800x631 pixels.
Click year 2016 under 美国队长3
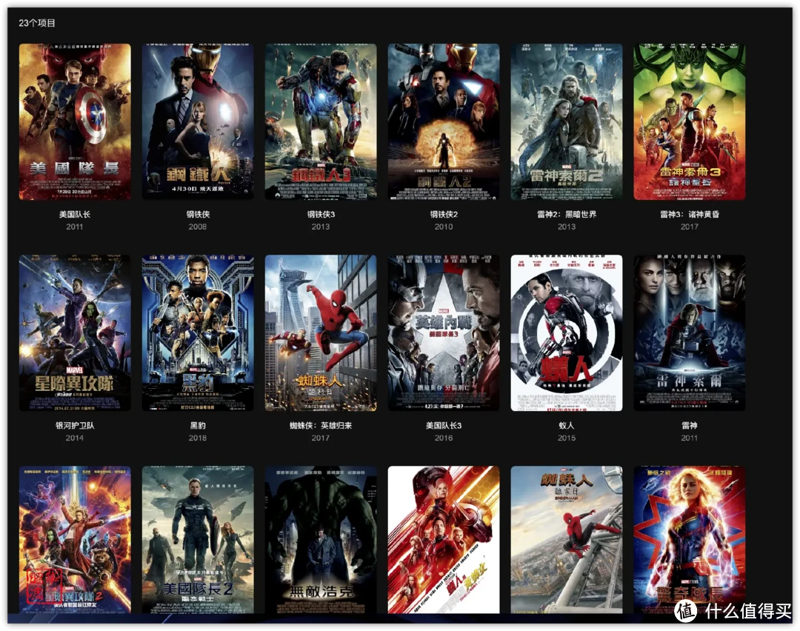[x=444, y=438]
